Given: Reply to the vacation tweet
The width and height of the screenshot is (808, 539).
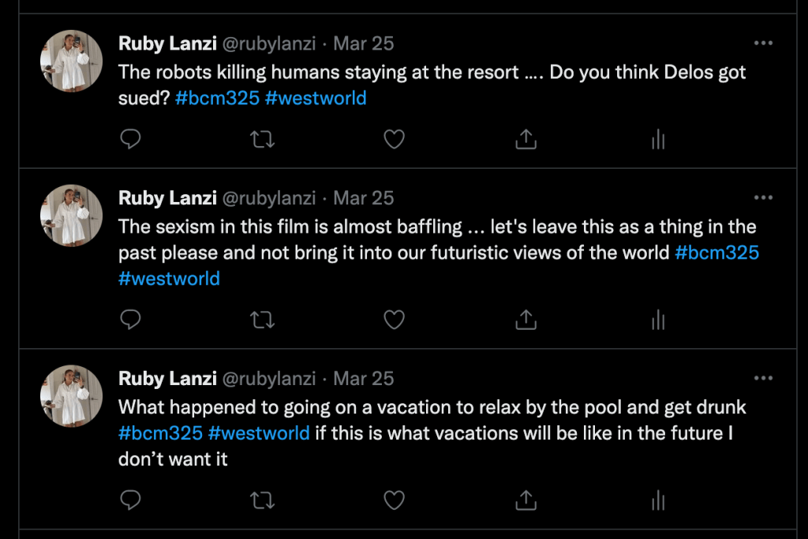Looking at the screenshot, I should point(131,500).
